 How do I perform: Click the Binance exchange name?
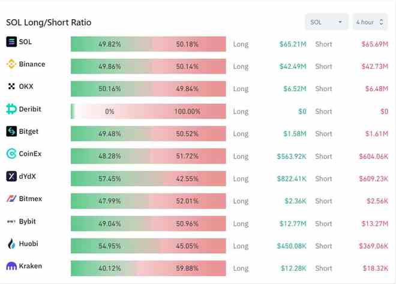point(32,64)
